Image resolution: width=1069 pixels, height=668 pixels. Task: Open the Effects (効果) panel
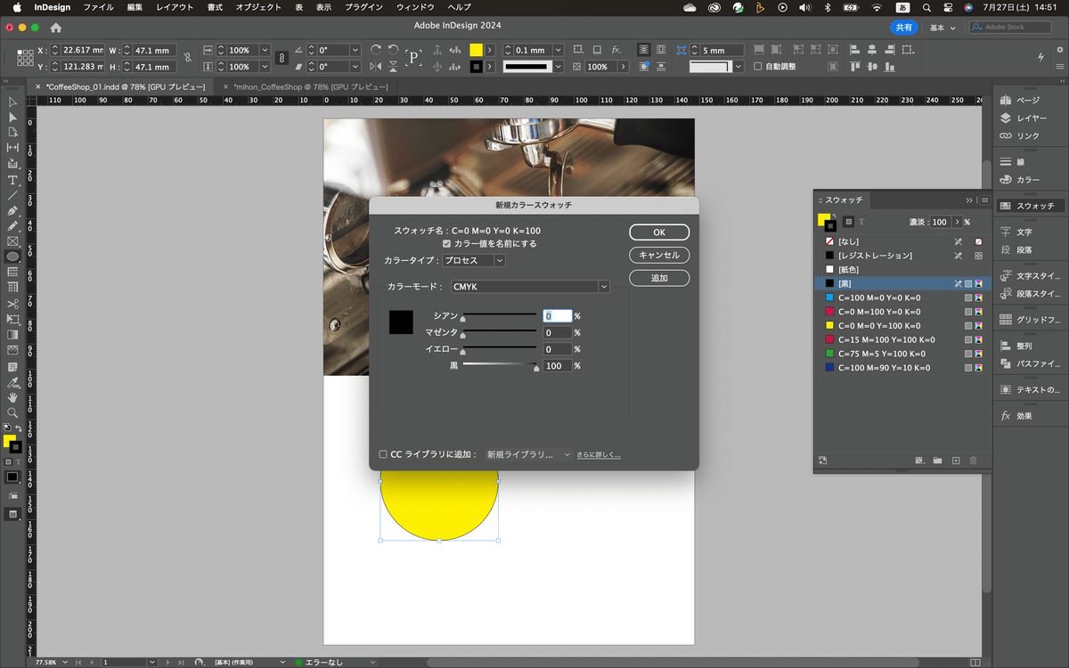[1024, 416]
